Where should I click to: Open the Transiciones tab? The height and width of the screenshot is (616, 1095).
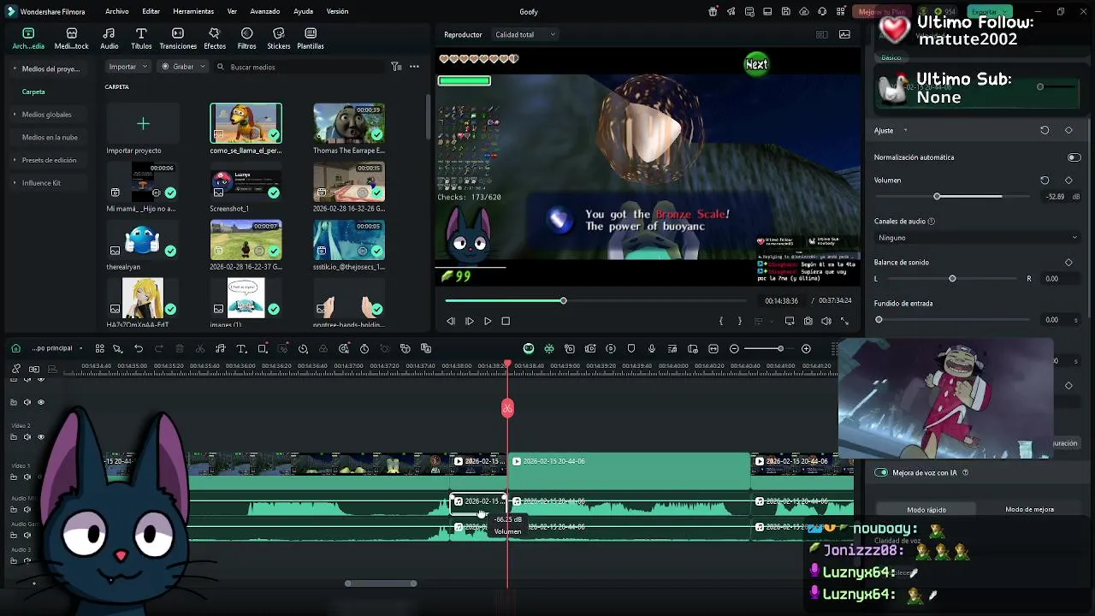pyautogui.click(x=178, y=38)
